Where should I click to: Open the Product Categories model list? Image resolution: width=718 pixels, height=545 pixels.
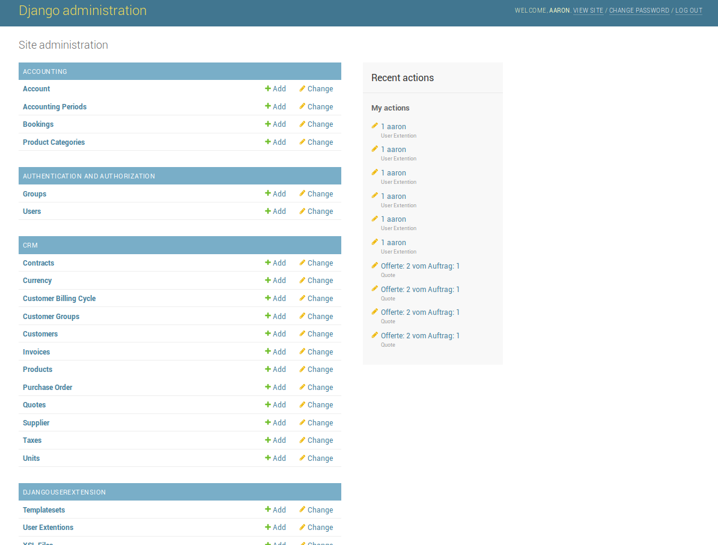coord(53,142)
